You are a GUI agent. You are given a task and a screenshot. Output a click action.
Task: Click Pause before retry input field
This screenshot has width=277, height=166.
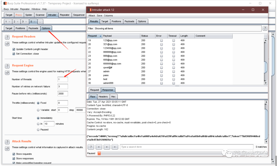(63, 94)
